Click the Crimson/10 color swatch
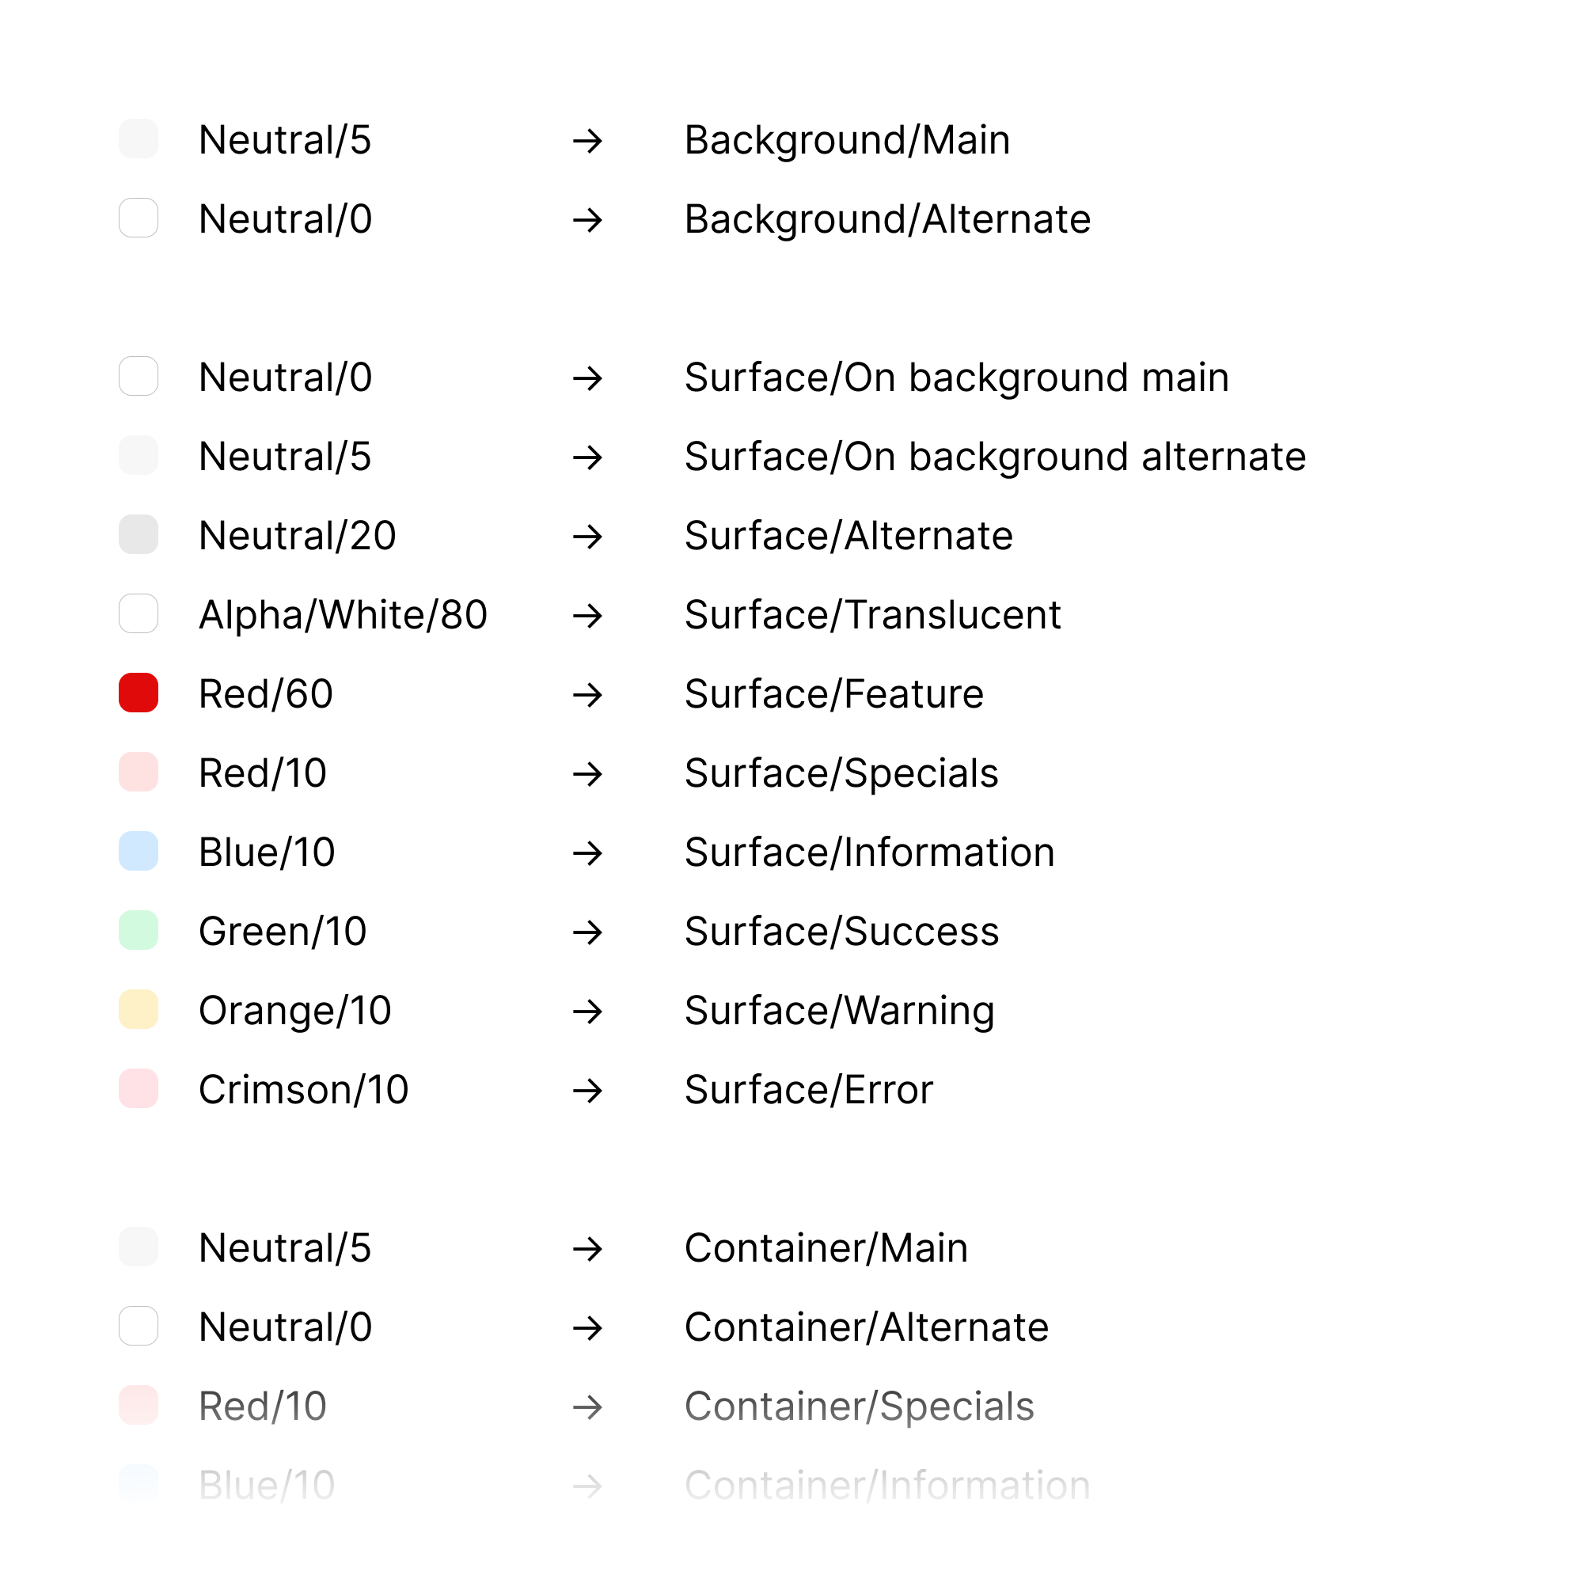This screenshot has height=1583, width=1583. [x=139, y=1089]
